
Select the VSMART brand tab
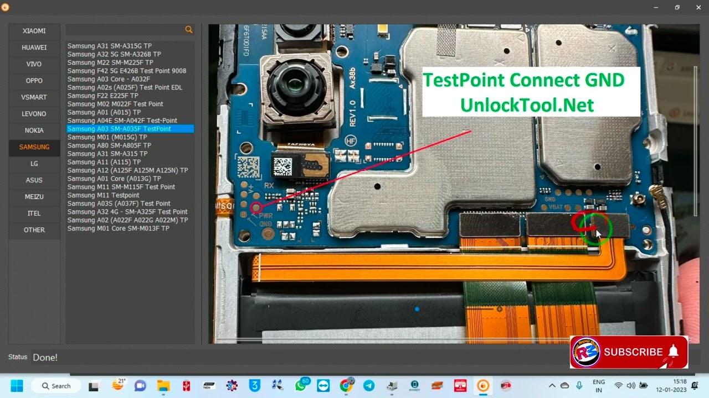34,97
